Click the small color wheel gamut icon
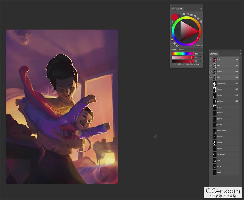The width and height of the screenshot is (244, 200). click(x=173, y=40)
